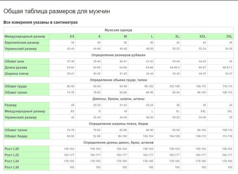Click hip girth value 100-104

[x=148, y=136]
